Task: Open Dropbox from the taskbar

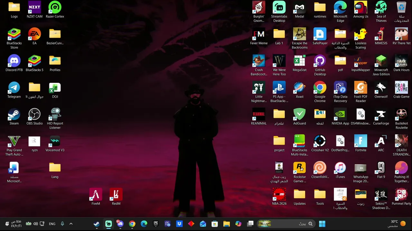Action: tap(179, 224)
